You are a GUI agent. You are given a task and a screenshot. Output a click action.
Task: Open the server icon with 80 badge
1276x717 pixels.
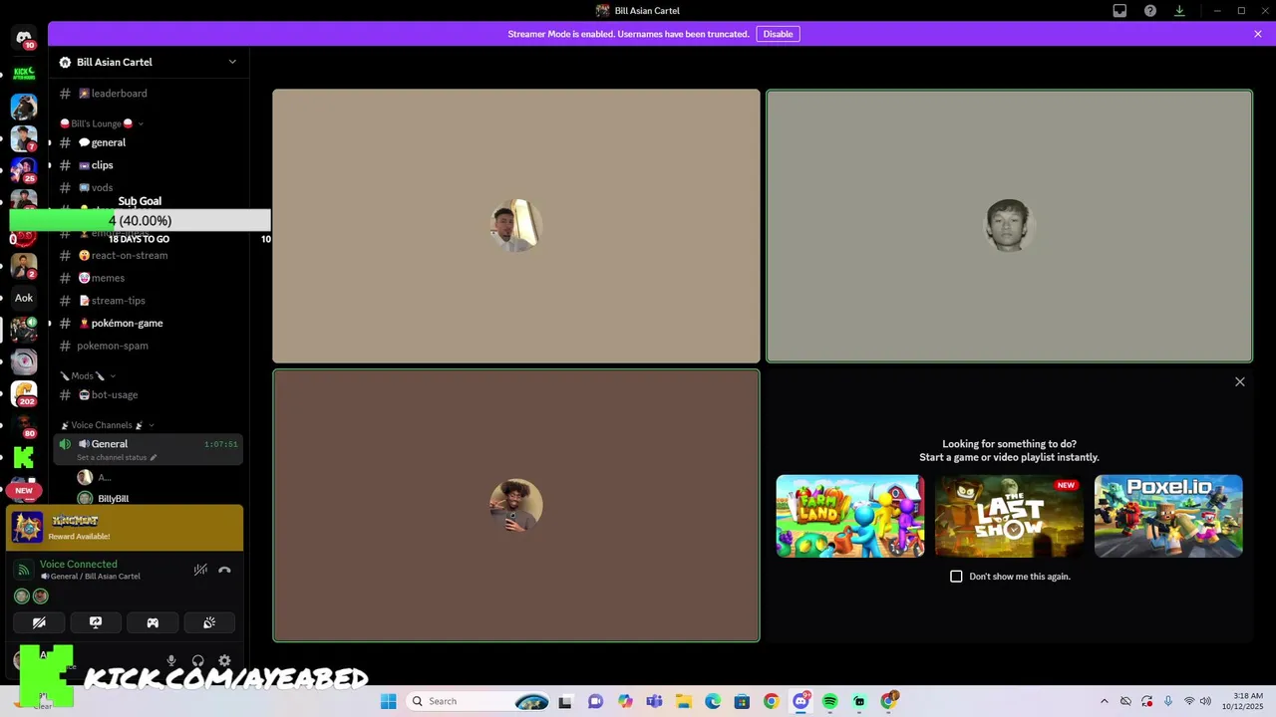(24, 425)
